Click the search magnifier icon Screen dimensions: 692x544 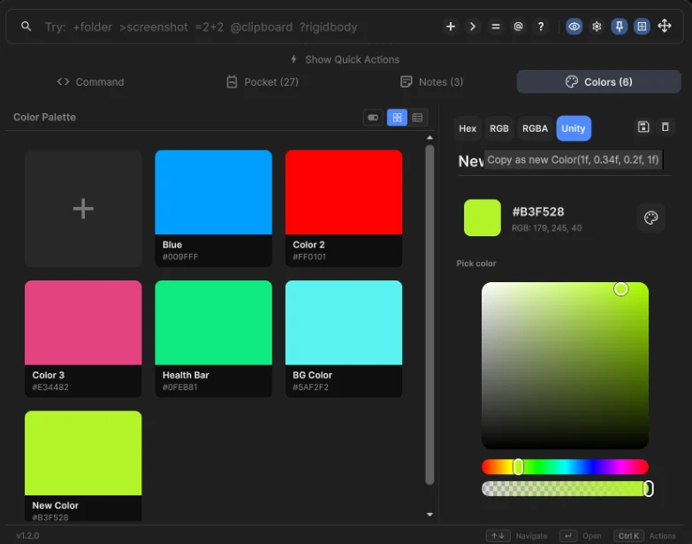pos(26,27)
